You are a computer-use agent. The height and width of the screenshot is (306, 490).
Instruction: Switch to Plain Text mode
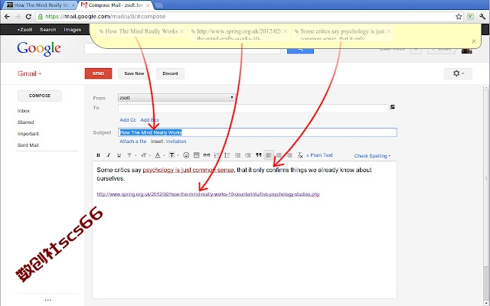click(319, 155)
